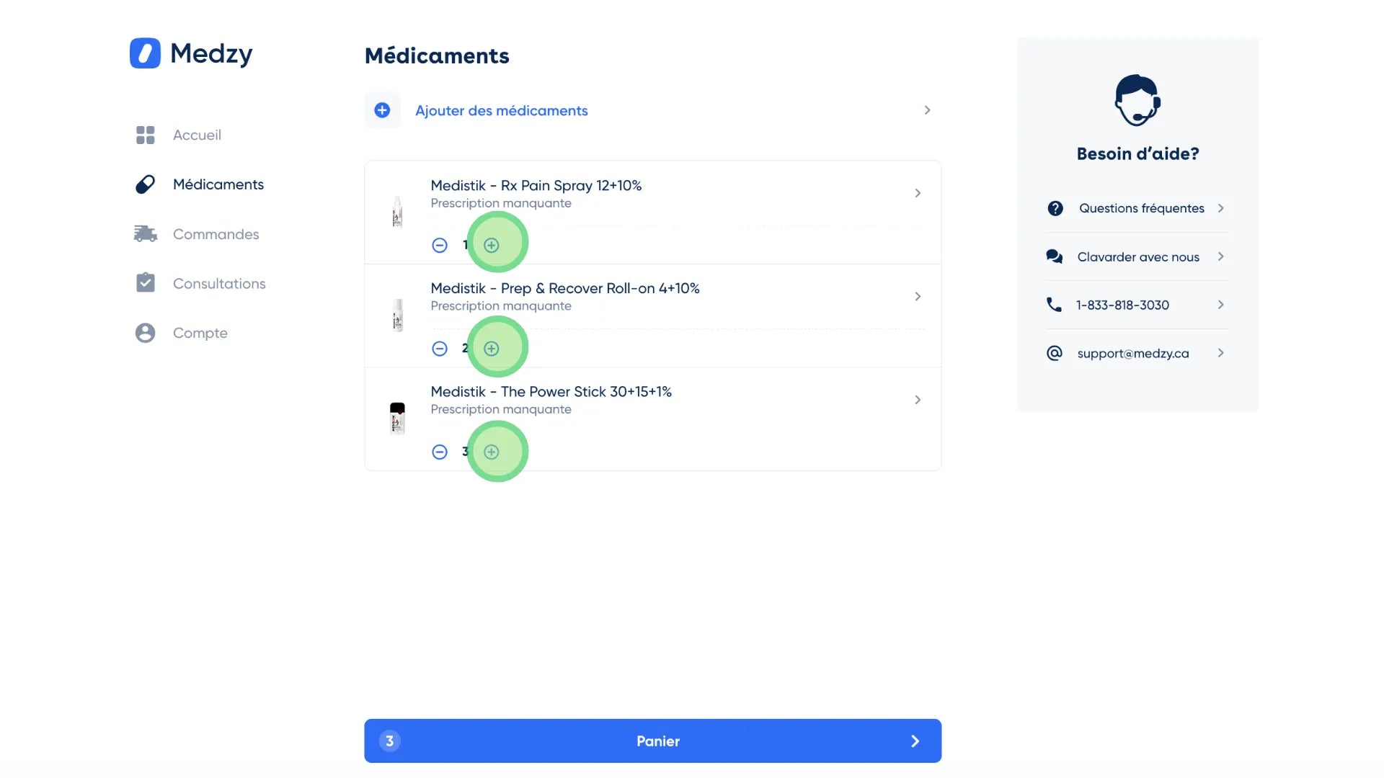The height and width of the screenshot is (778, 1384).
Task: Click the blue plus icon beside Ajouter des médicaments
Action: click(382, 110)
